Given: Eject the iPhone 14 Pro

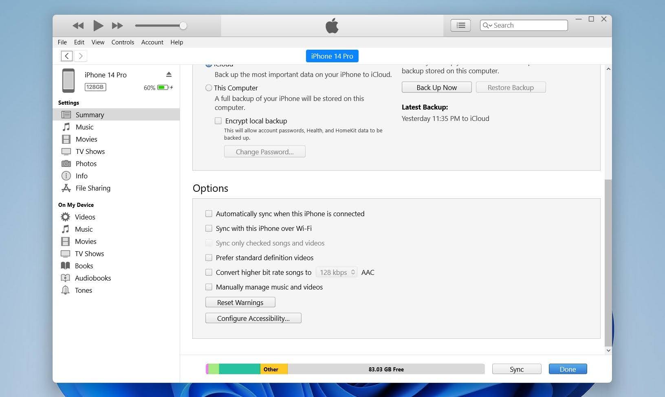Looking at the screenshot, I should point(169,75).
